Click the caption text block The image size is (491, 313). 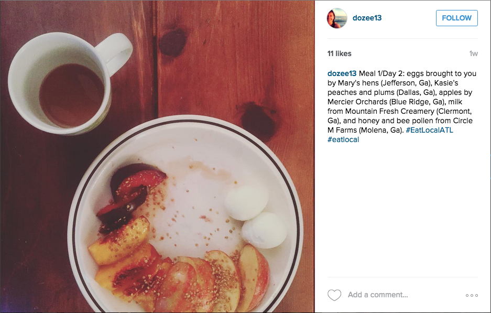pyautogui.click(x=402, y=106)
